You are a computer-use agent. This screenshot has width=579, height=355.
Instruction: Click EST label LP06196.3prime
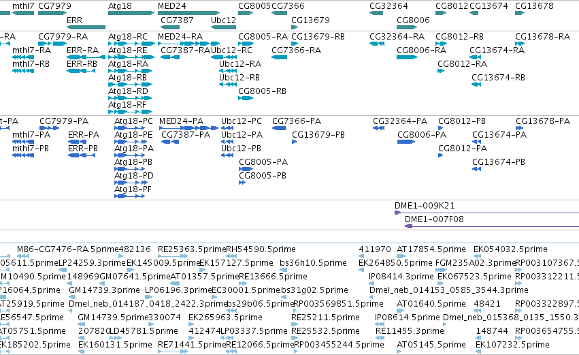click(179, 290)
